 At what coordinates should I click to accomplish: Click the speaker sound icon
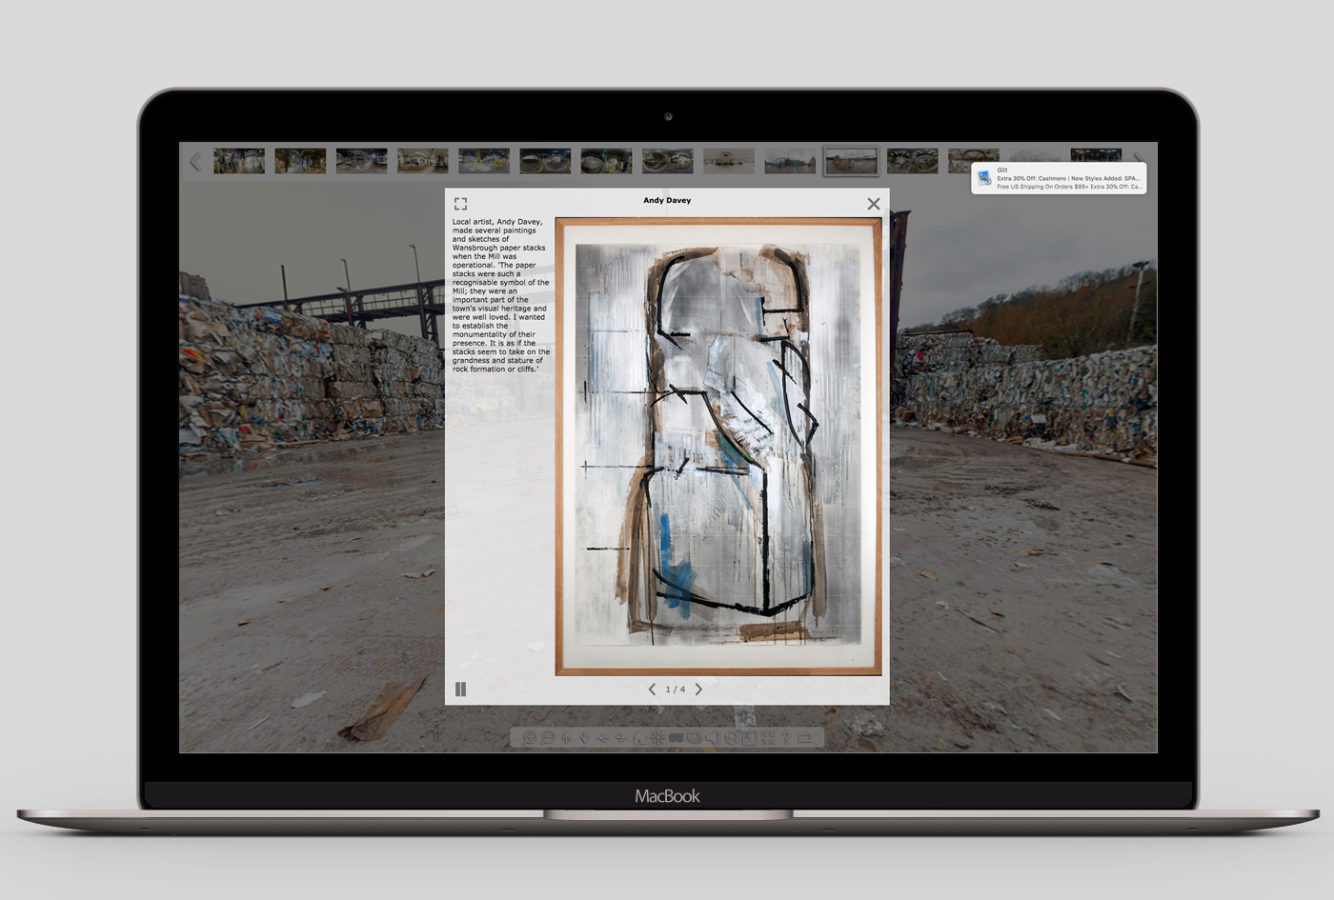pos(712,738)
